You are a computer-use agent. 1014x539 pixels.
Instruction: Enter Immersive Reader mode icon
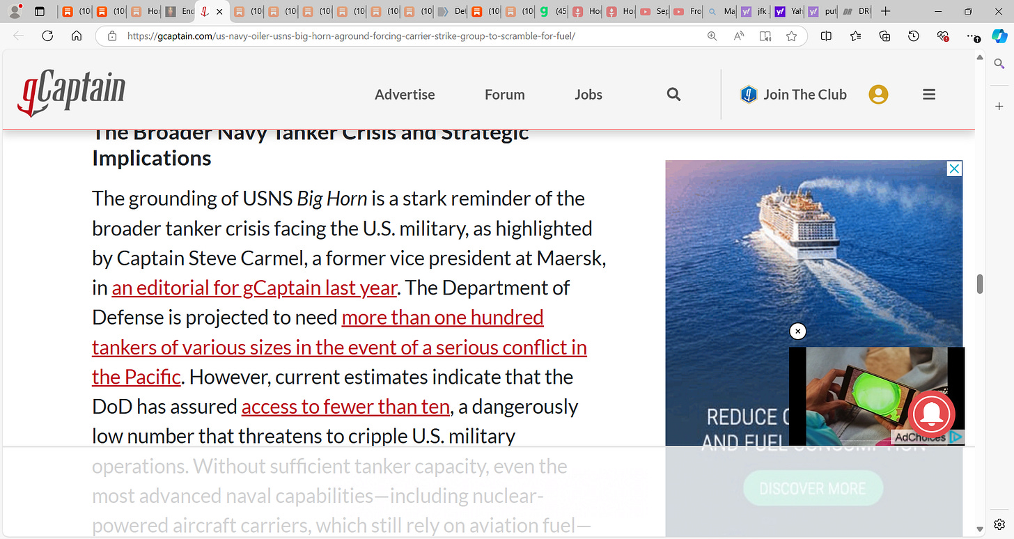click(x=765, y=36)
